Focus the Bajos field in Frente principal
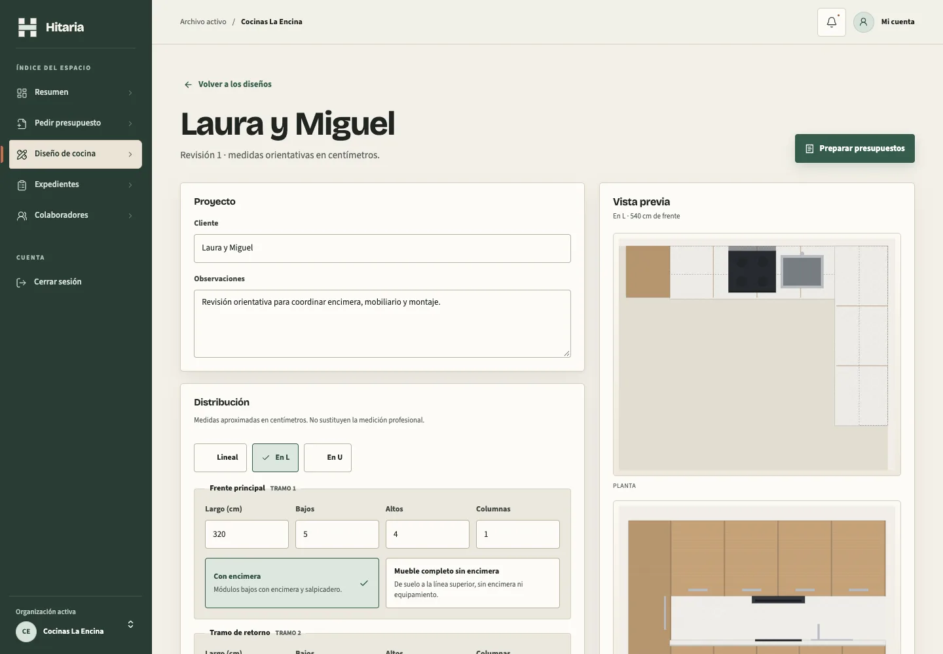The width and height of the screenshot is (943, 654). 337,534
